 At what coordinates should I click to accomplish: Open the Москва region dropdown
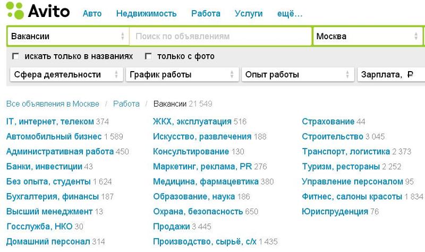[367, 36]
